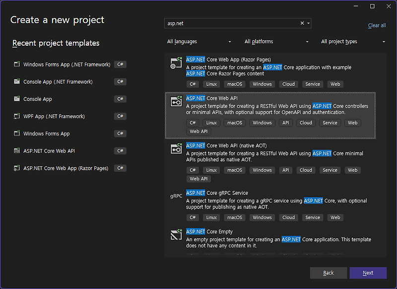Viewport: 397px width, 289px height.
Task: Click the Windows Forms App template icon
Action: [16, 134]
